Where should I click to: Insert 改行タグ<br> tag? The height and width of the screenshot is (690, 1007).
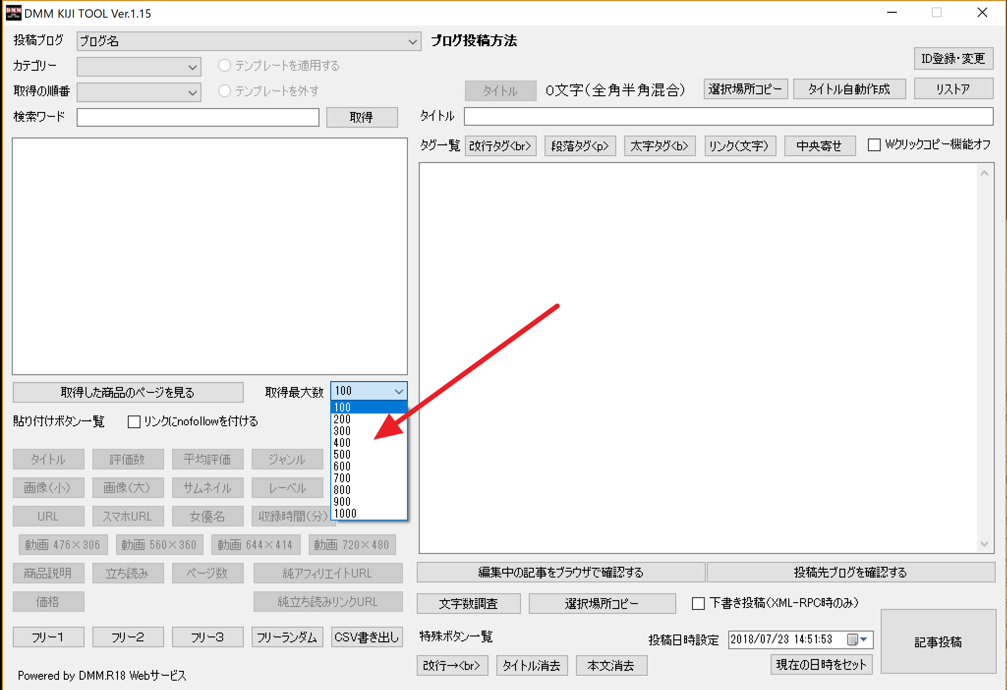500,146
